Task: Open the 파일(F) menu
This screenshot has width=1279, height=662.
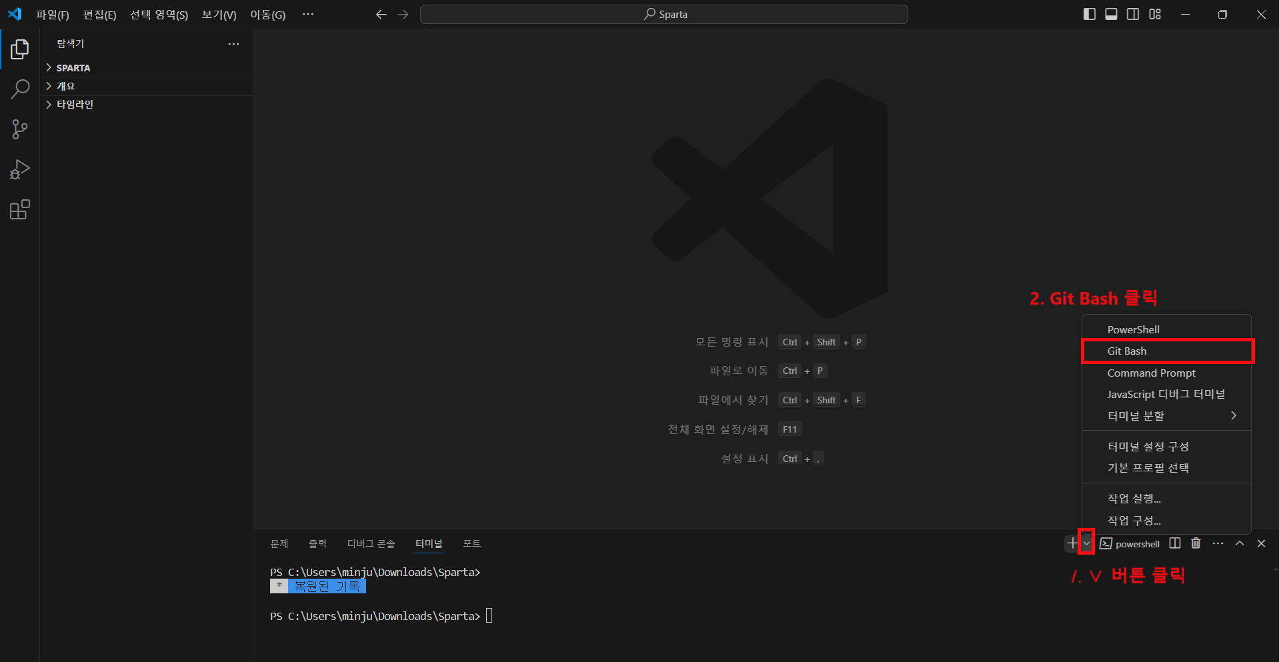Action: pos(52,15)
